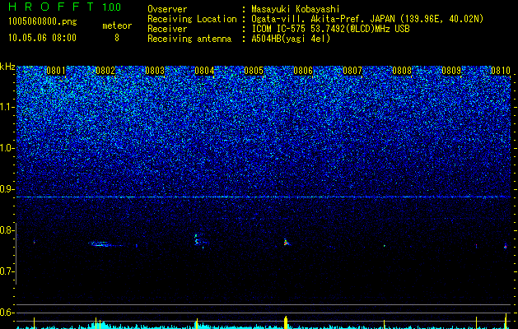Click the faint meteor echo dot near 0808

(x=385, y=245)
